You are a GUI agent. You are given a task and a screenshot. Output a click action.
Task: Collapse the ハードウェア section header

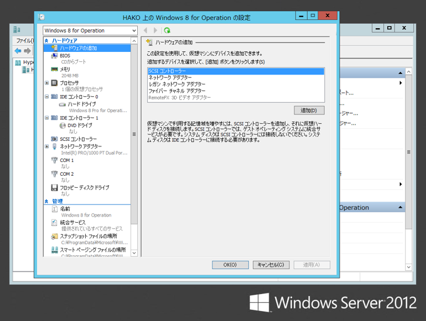tap(46, 41)
